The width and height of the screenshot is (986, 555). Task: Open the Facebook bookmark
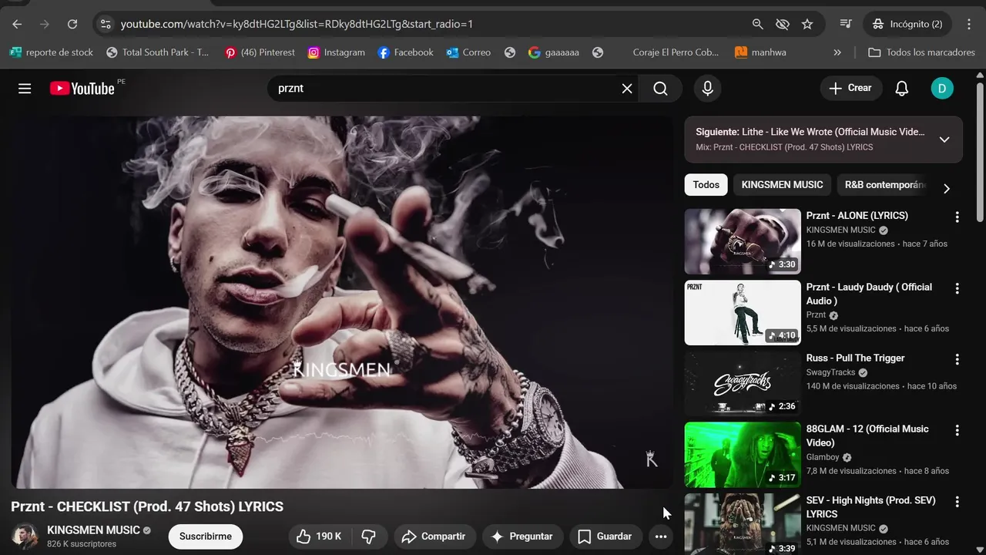pyautogui.click(x=405, y=52)
